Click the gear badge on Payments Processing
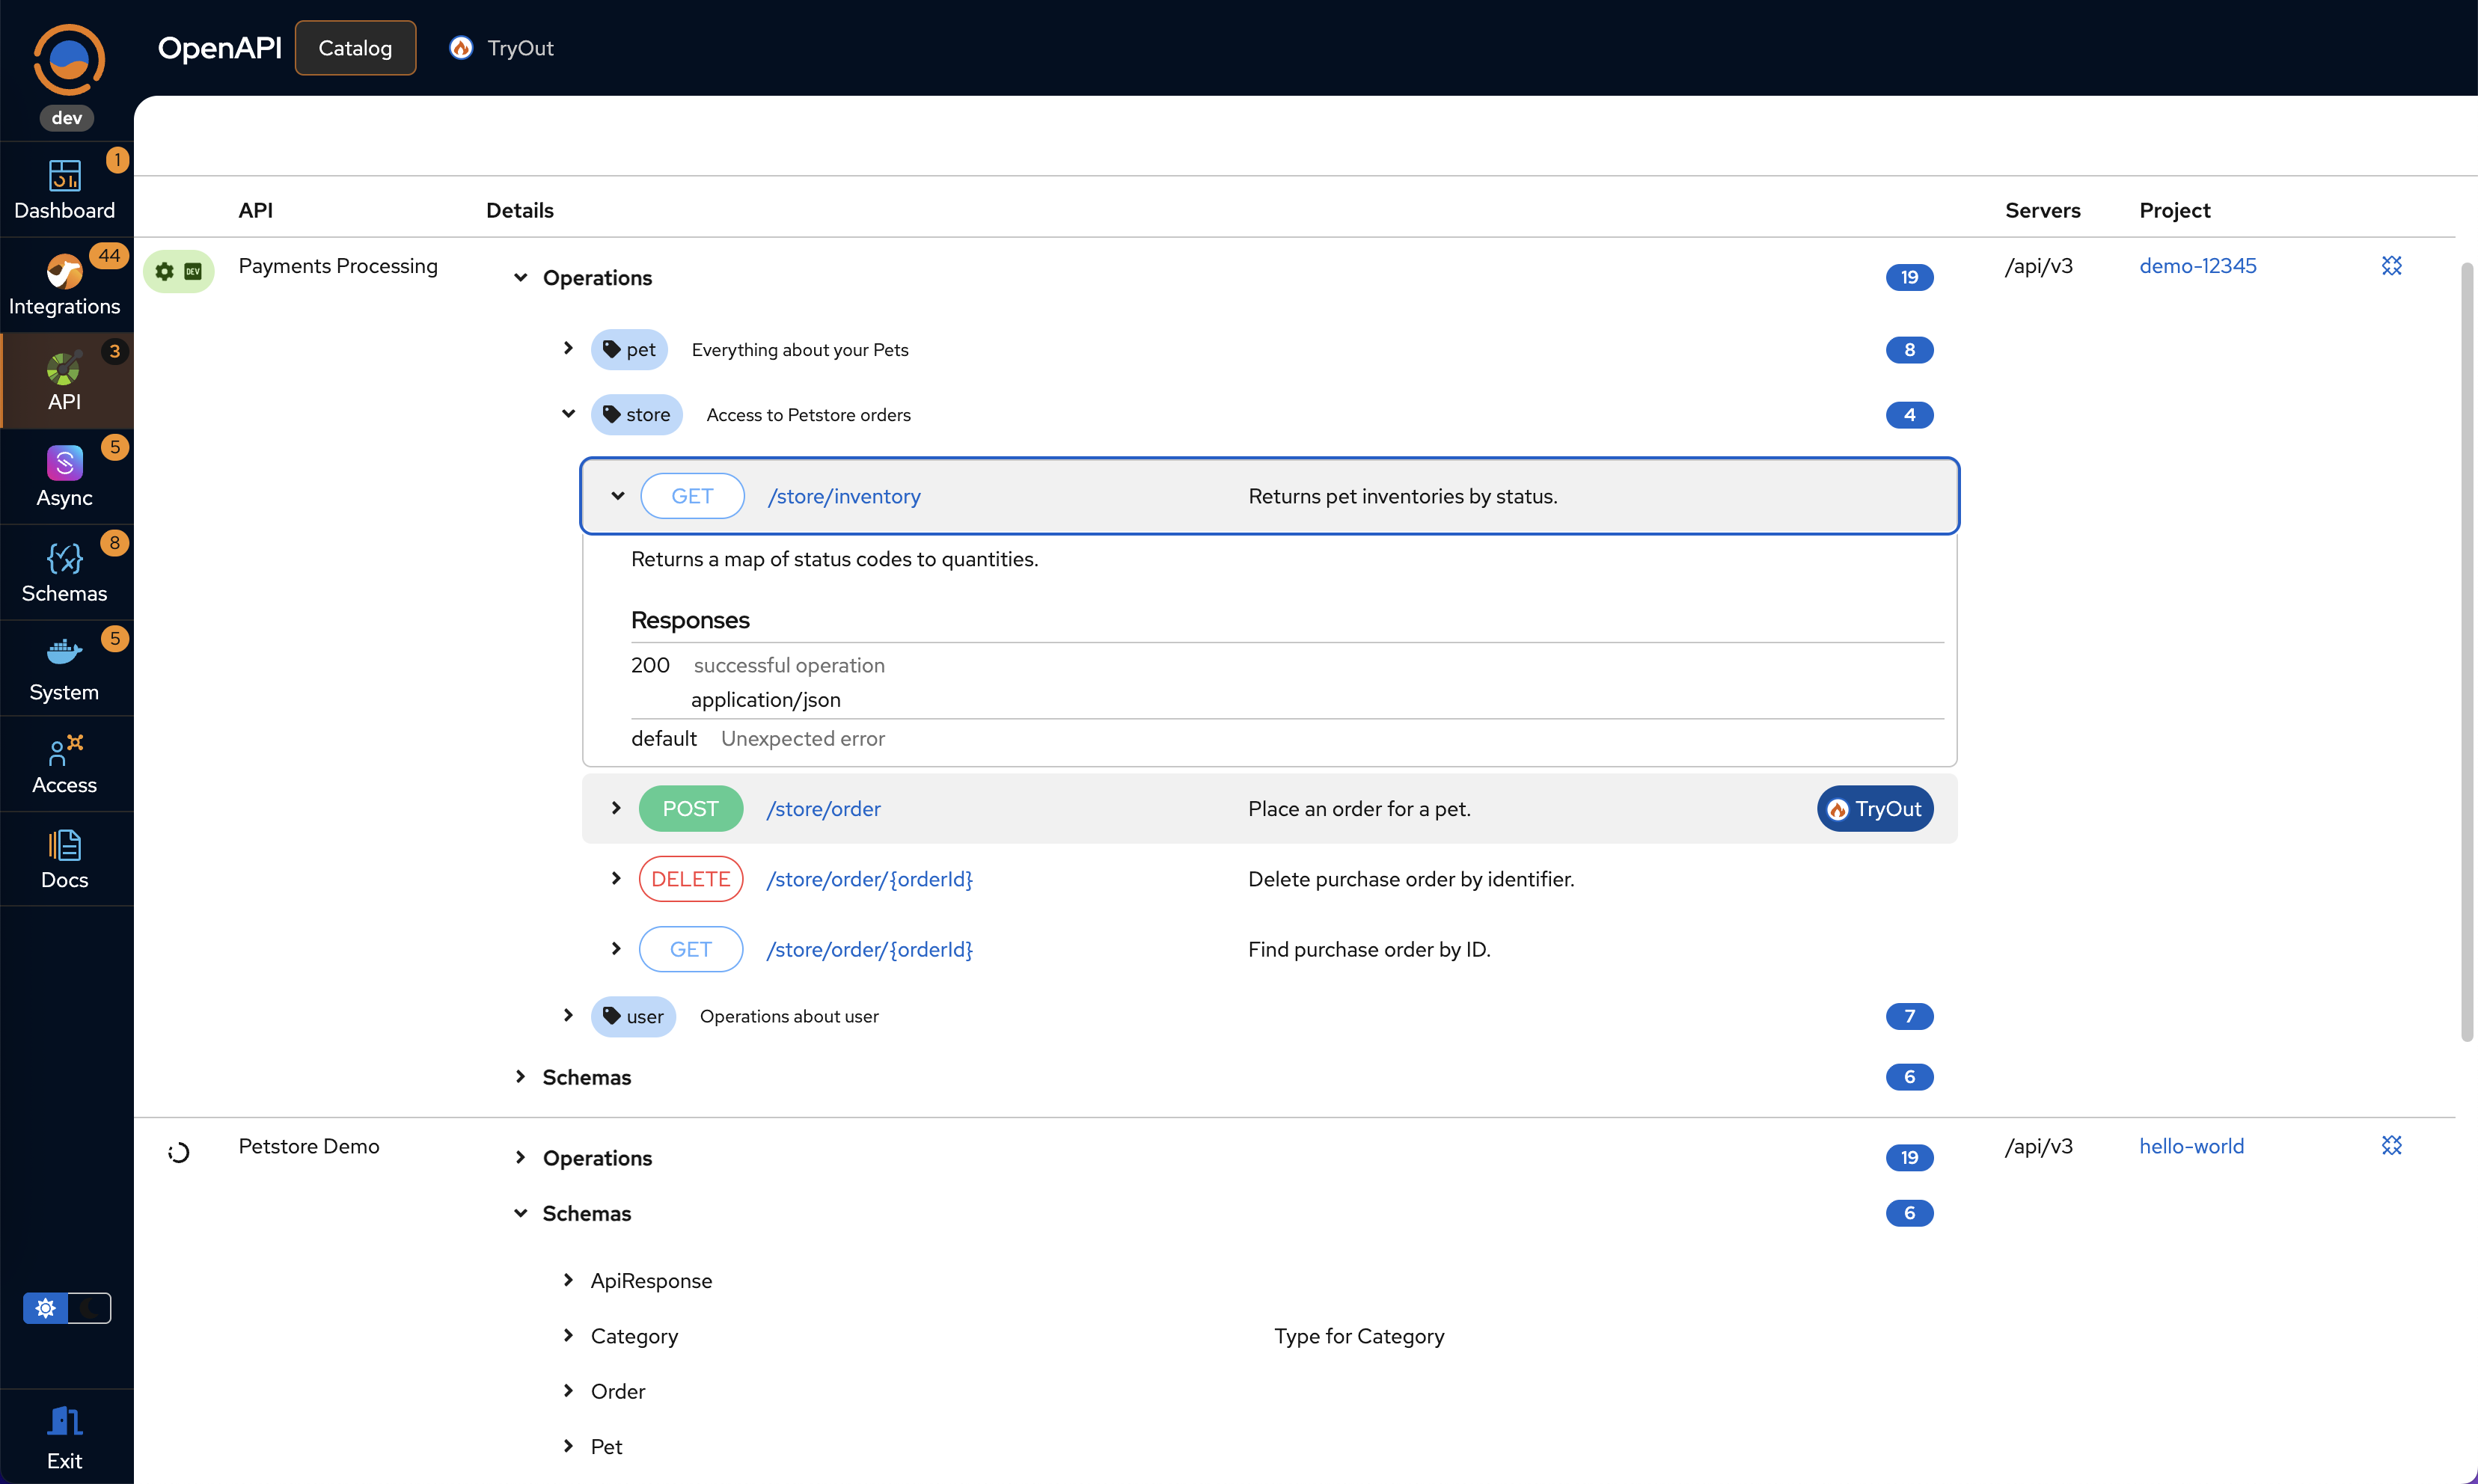2478x1484 pixels. pos(164,270)
